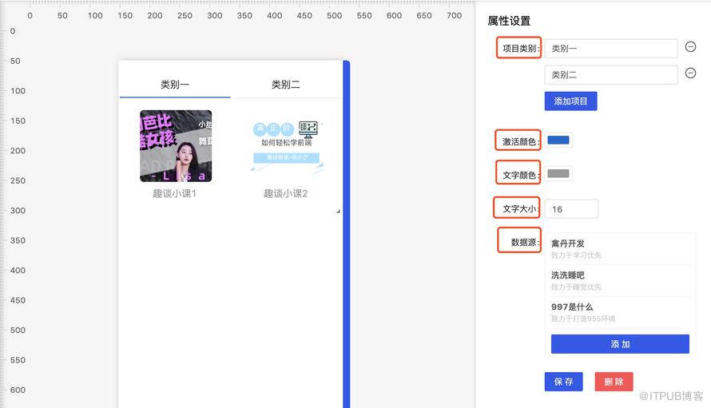This screenshot has width=711, height=408.
Task: Select the 趣谈小课2 thumbnail image
Action: click(x=287, y=146)
